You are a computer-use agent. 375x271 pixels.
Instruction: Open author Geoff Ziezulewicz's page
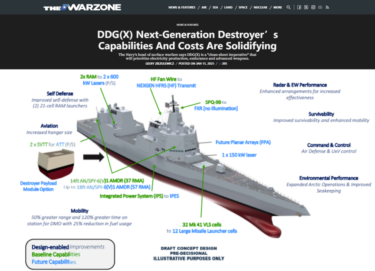click(160, 64)
